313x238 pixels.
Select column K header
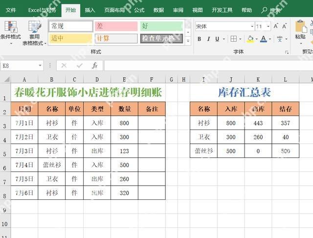tap(258, 80)
